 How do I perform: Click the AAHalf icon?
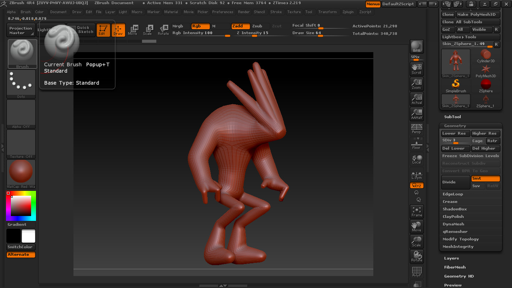[416, 114]
